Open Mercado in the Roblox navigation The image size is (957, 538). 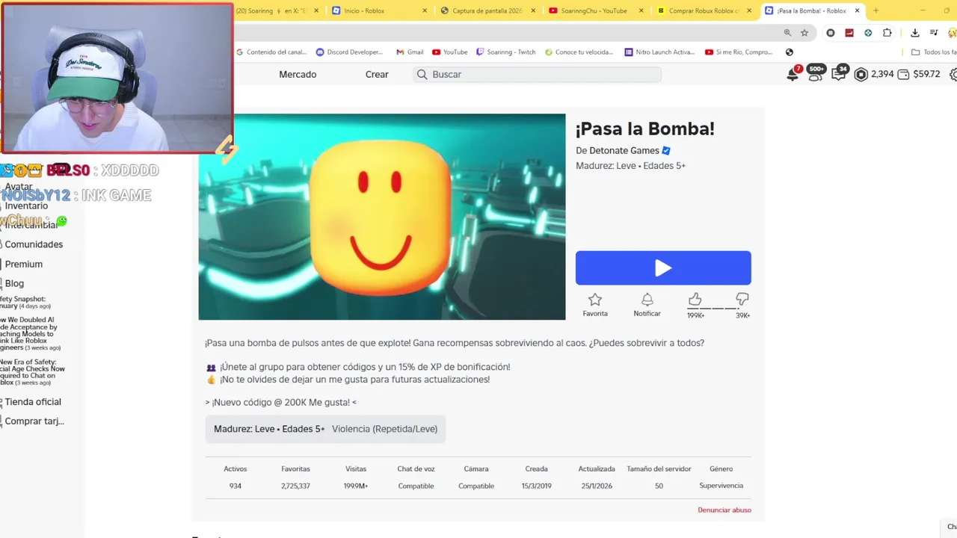pos(298,74)
